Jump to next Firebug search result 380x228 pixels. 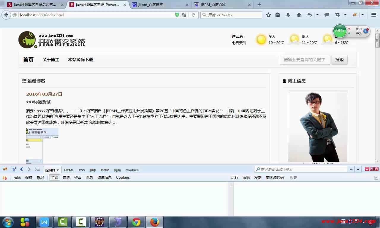point(358,169)
